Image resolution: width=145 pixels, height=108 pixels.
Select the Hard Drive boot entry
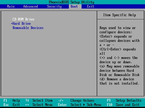(x=22, y=24)
